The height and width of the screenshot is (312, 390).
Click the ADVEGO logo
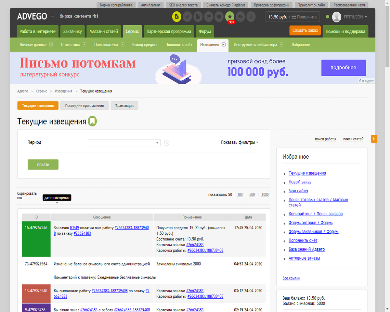(x=32, y=16)
